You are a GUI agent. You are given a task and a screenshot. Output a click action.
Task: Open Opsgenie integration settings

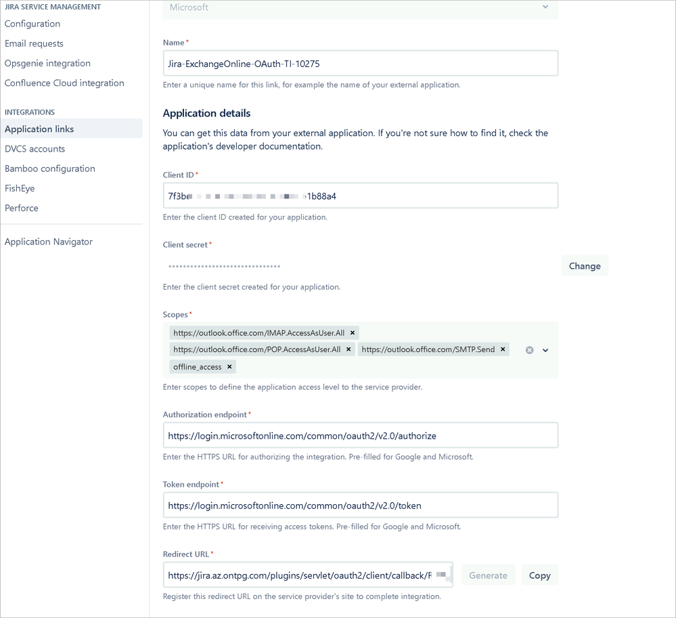pyautogui.click(x=47, y=64)
